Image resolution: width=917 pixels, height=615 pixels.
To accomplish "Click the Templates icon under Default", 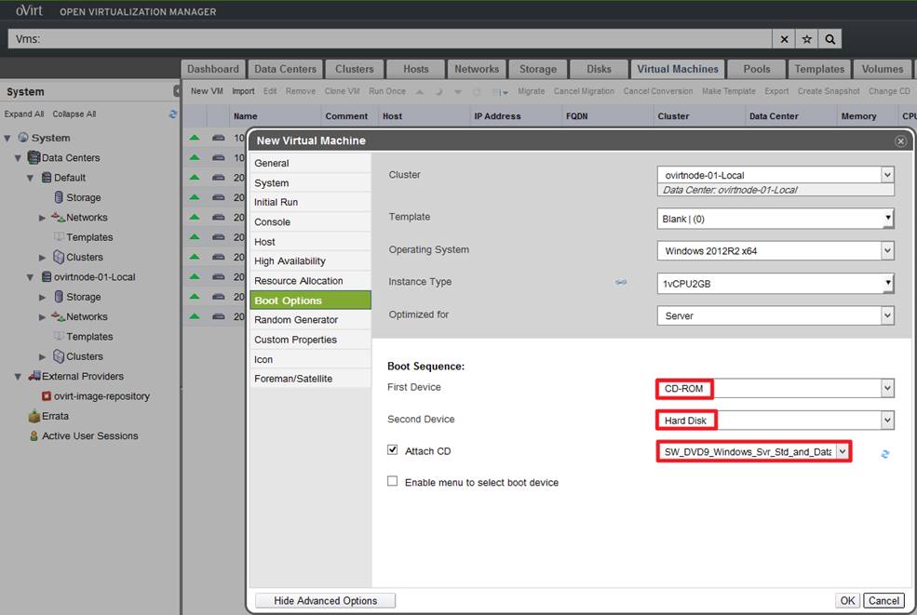I will tap(59, 236).
